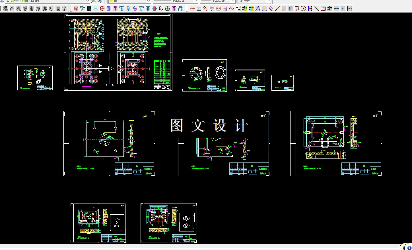
Task: Click the 撑 (support) toolbar button
Action: pos(38,9)
